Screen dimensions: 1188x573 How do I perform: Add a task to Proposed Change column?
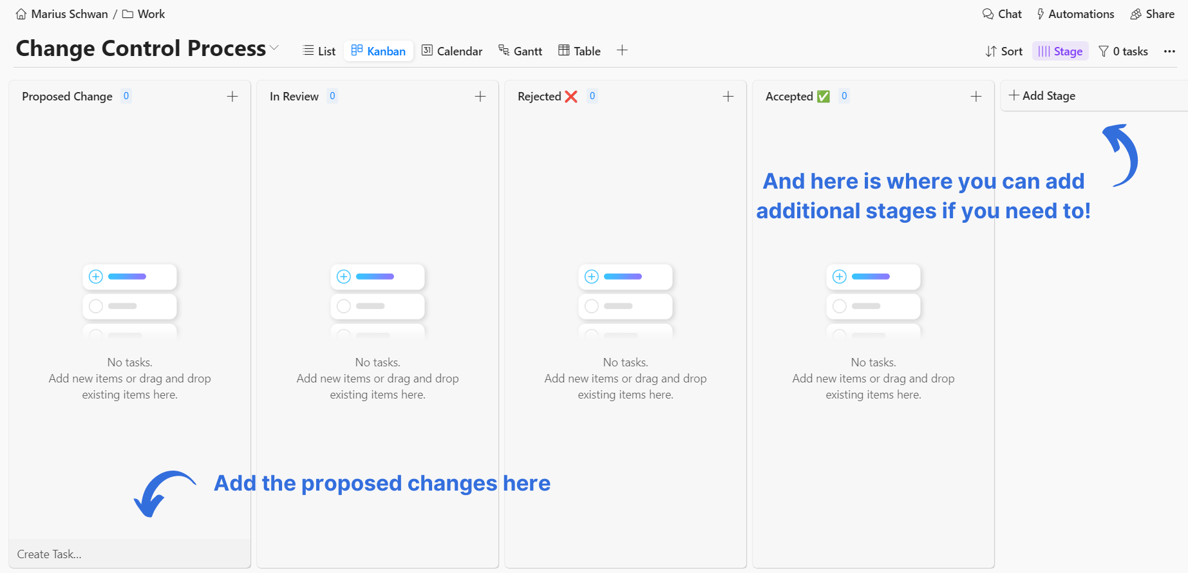coord(232,97)
